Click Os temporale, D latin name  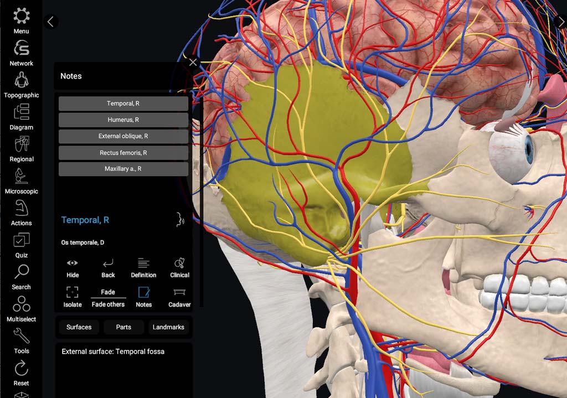[x=83, y=242]
